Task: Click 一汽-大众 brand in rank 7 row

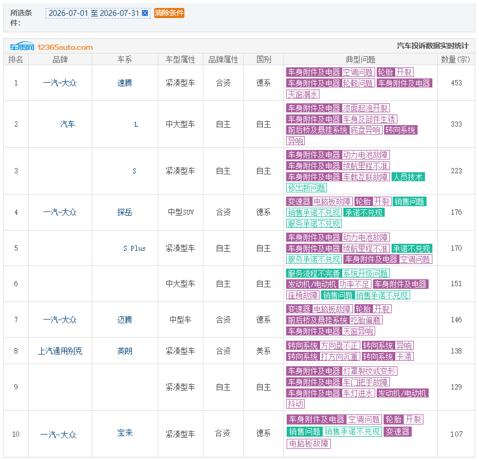Action: point(60,320)
